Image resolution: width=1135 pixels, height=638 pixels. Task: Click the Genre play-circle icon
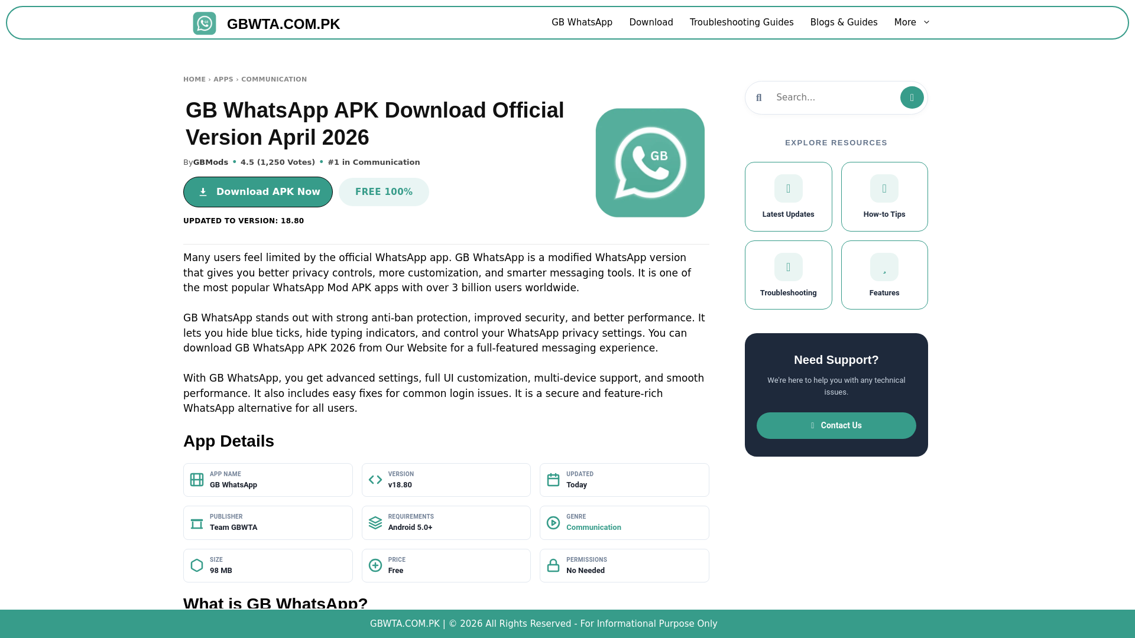click(553, 523)
